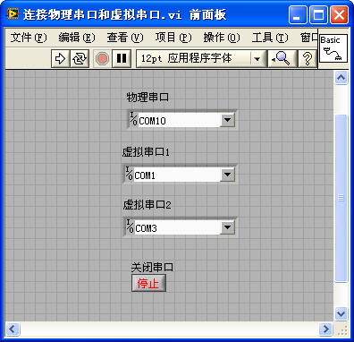This screenshot has height=342, width=354.
Task: Click the Run Continuously icon
Action: tap(80, 58)
